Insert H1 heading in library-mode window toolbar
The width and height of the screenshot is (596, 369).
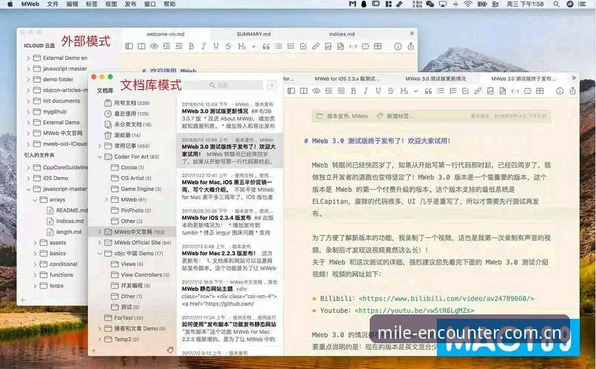click(x=404, y=91)
